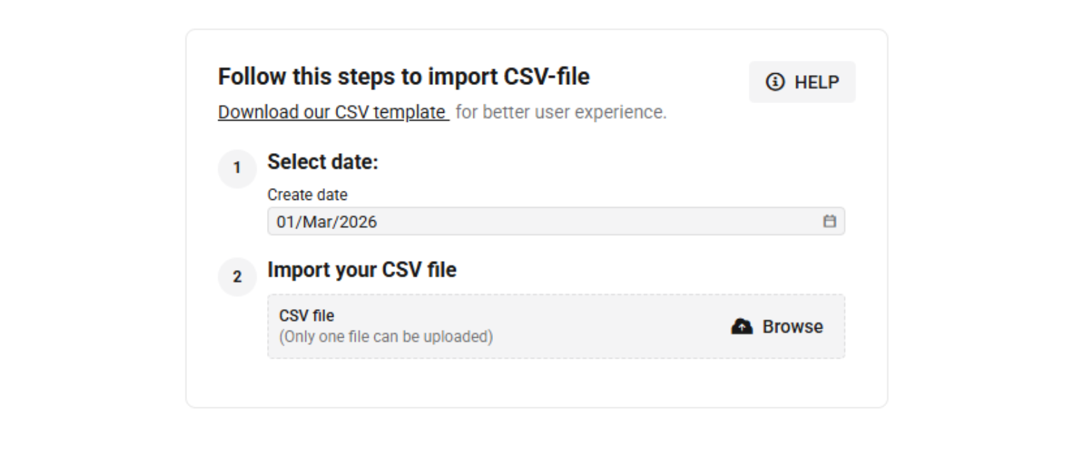Open the calendar picker icon
The width and height of the screenshot is (1089, 459).
[830, 221]
